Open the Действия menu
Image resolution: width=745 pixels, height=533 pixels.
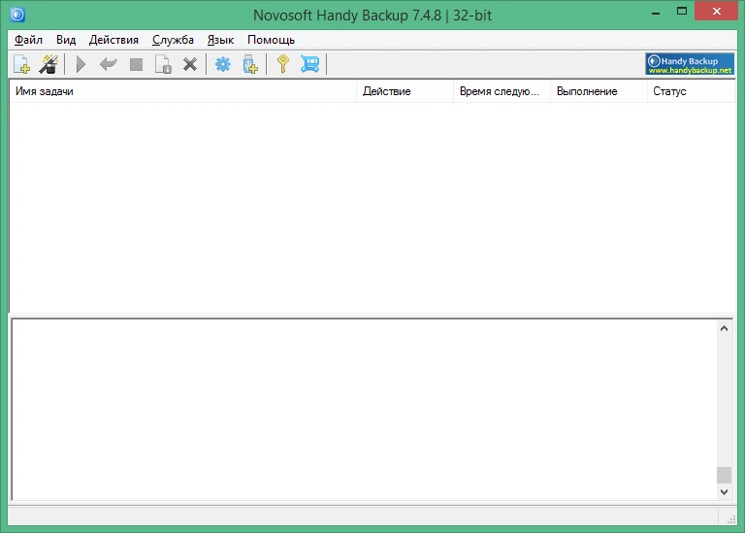click(113, 40)
